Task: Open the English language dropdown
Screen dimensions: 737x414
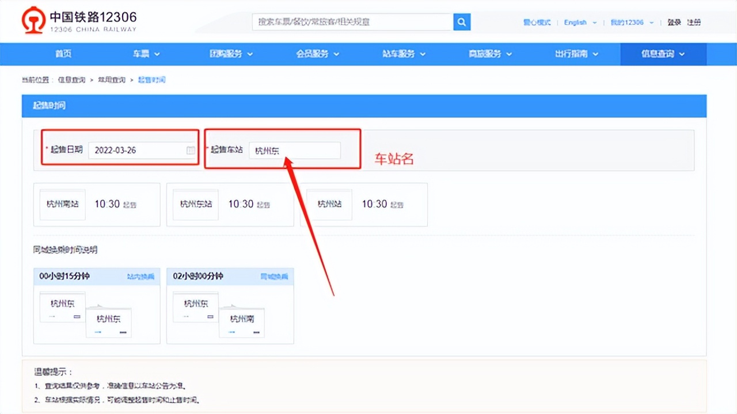Action: pos(579,22)
